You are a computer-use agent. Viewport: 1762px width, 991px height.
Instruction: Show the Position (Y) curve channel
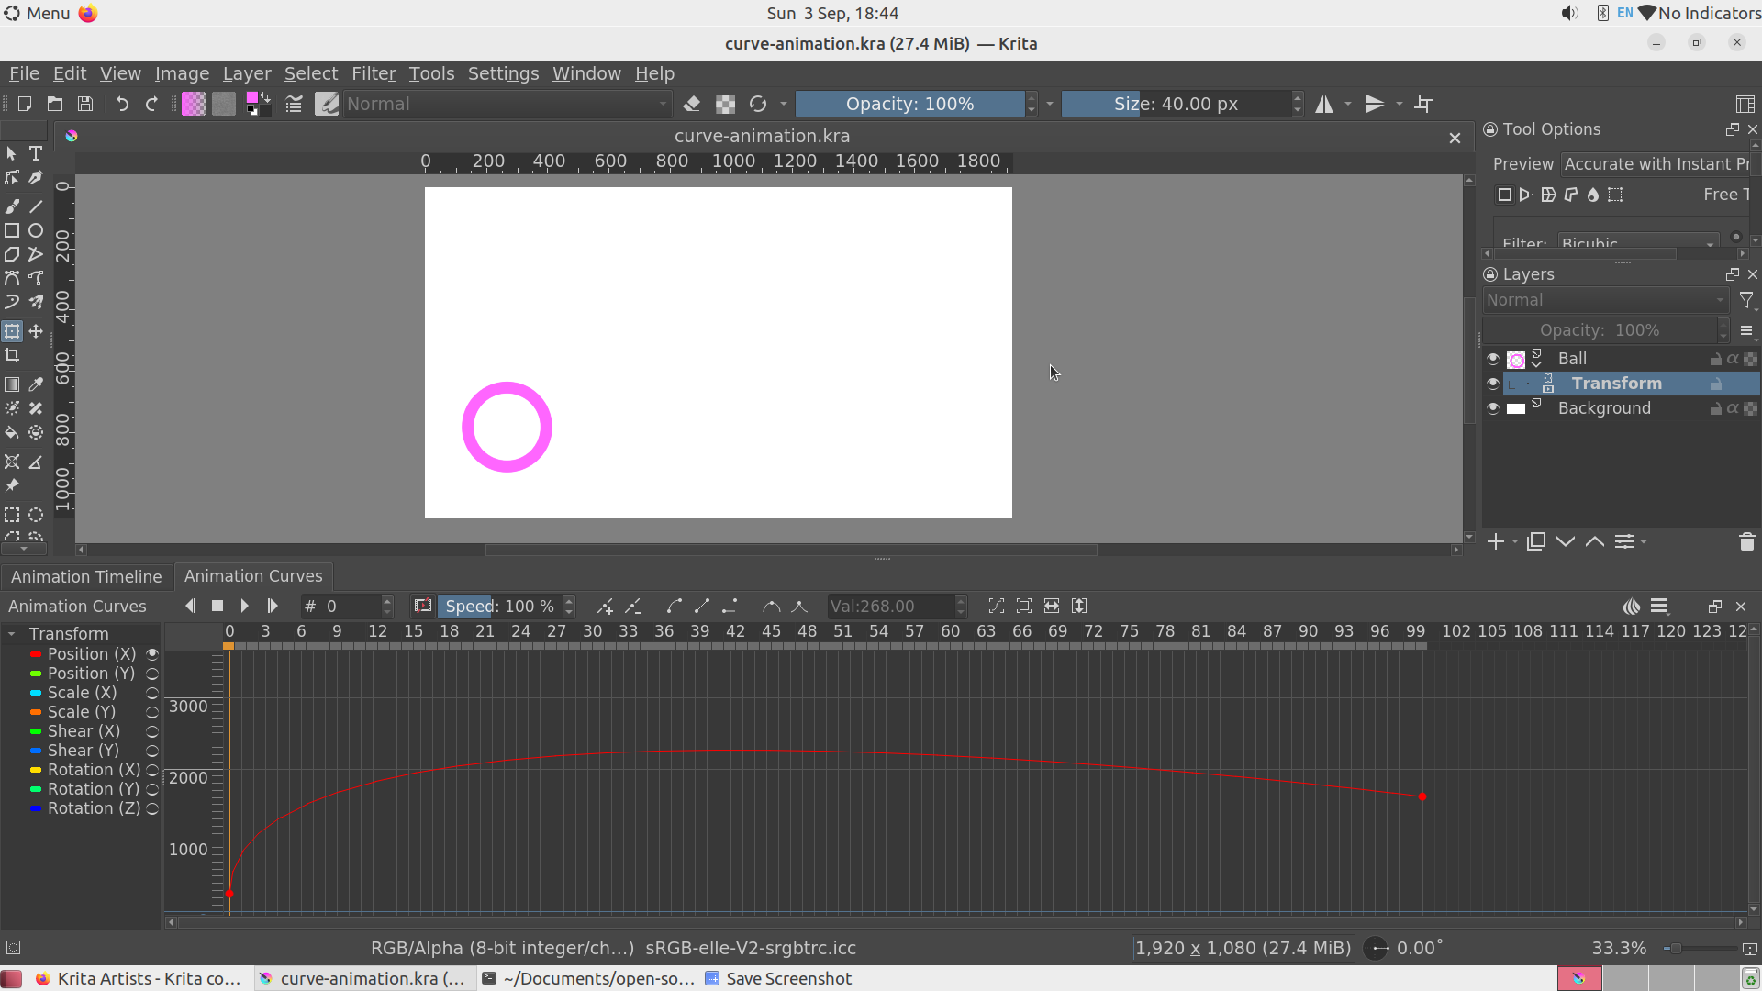pos(151,674)
